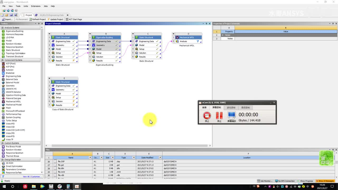The width and height of the screenshot is (338, 190).
Task: Toggle the Properties panel auto-hide pin
Action: pyautogui.click(x=333, y=23)
